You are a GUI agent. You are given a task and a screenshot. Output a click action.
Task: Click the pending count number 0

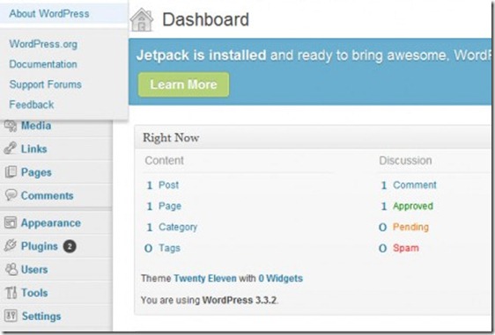coord(382,227)
